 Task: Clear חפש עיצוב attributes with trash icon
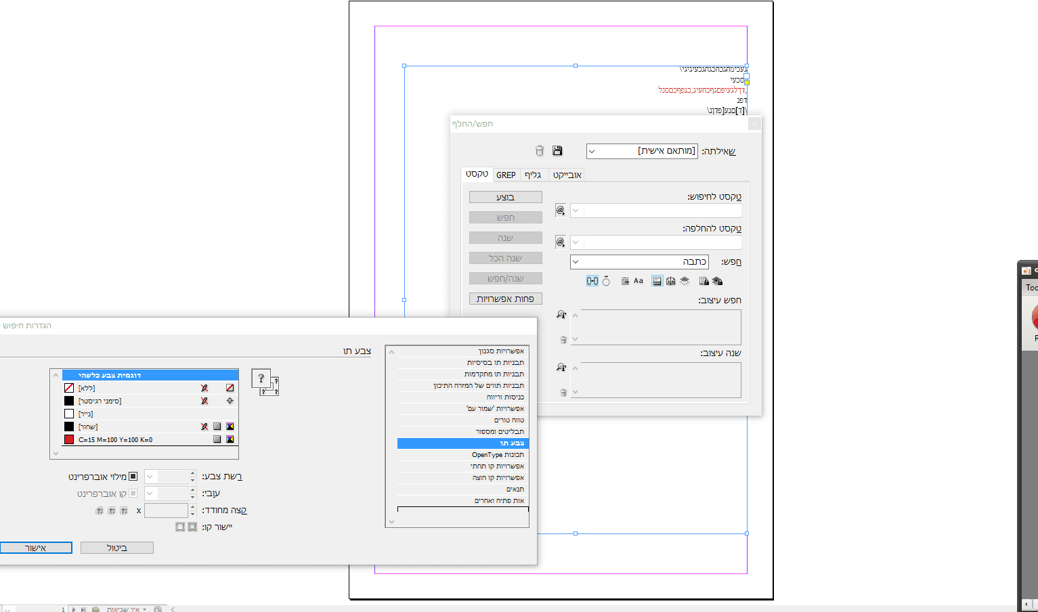click(563, 339)
